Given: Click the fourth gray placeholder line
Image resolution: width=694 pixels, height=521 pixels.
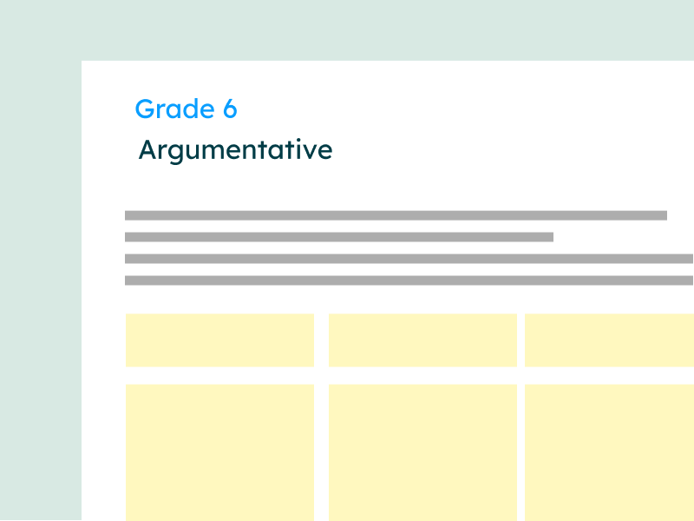Looking at the screenshot, I should point(408,280).
